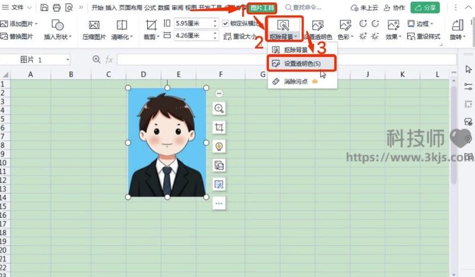Click the vertical three-dots menu near 分享
This screenshot has width=475, height=277.
coord(455,8)
